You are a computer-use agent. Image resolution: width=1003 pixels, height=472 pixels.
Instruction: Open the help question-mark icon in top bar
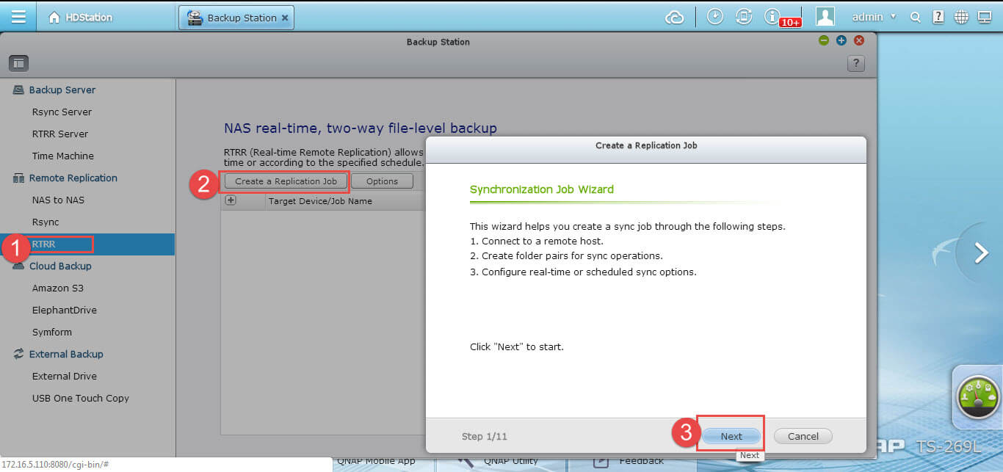tap(938, 18)
